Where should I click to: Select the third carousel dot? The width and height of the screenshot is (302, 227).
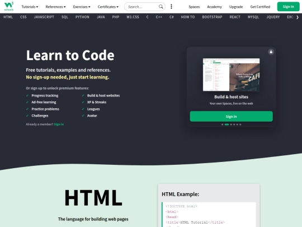[231, 124]
